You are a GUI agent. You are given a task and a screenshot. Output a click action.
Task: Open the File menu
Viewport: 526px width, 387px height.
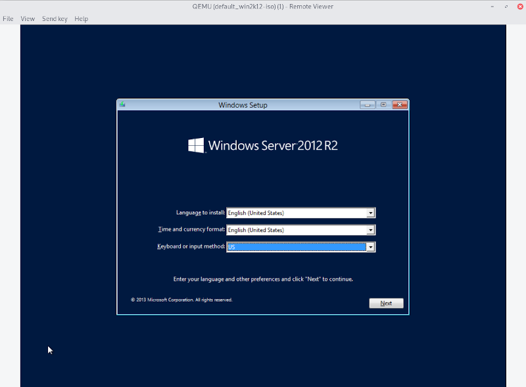point(8,18)
